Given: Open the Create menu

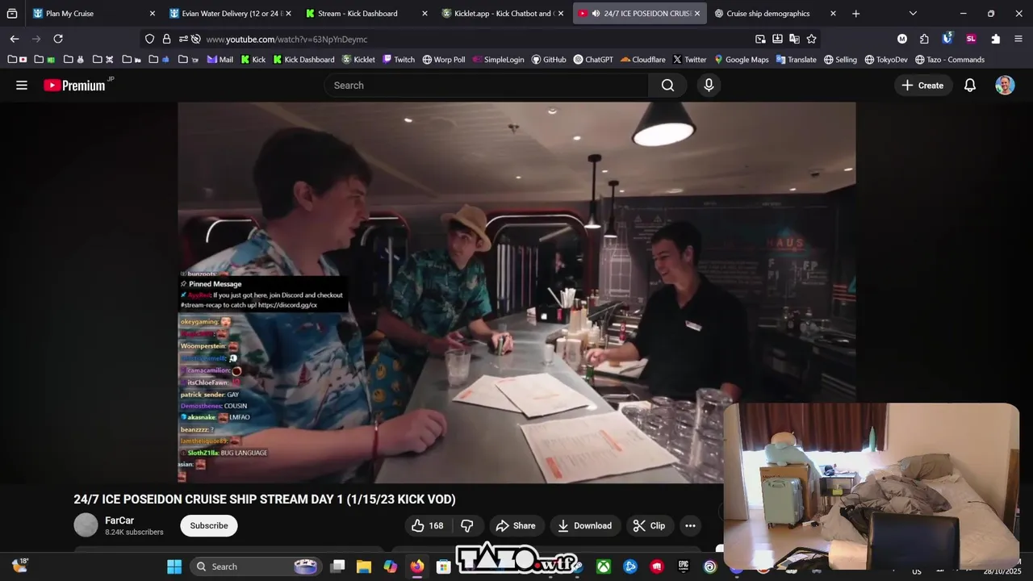Looking at the screenshot, I should point(922,85).
